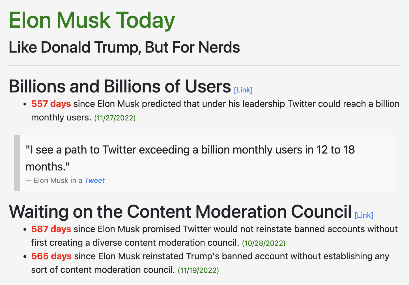Image resolution: width=409 pixels, height=285 pixels.
Task: Click the billion monthly users quote text
Action: point(190,158)
